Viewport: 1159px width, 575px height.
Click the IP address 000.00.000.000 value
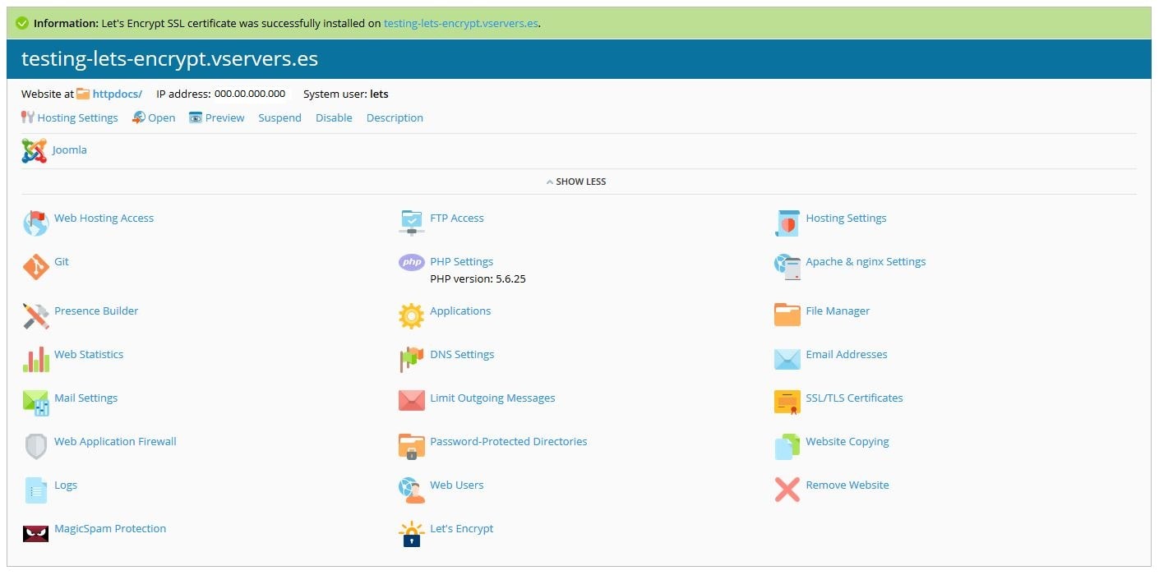[250, 94]
